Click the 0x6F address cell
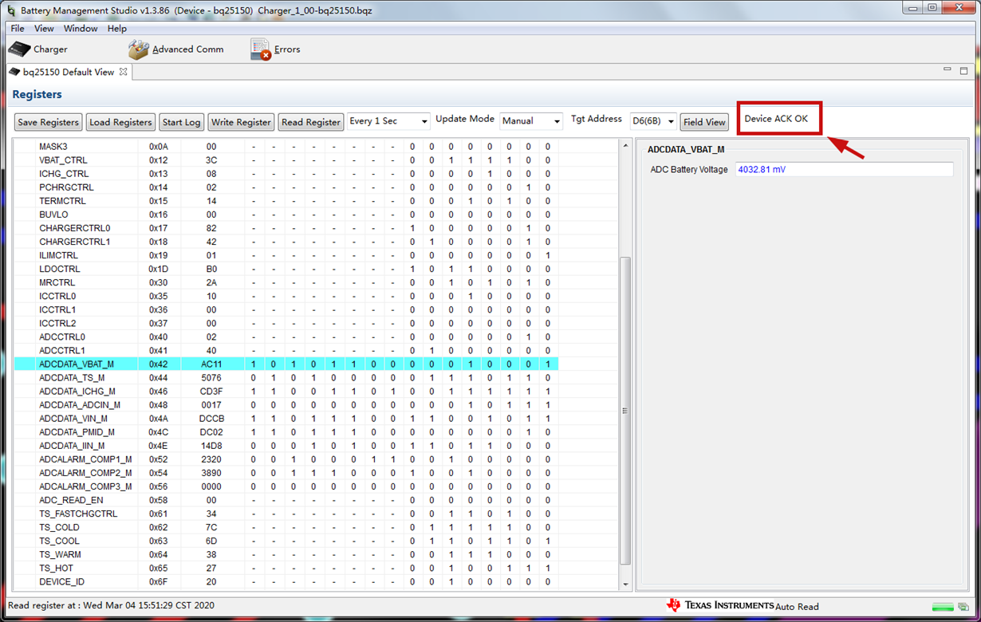This screenshot has width=981, height=622. (x=159, y=581)
